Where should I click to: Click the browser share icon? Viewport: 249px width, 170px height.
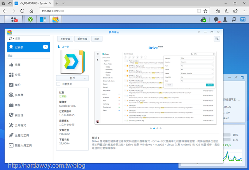235,11
